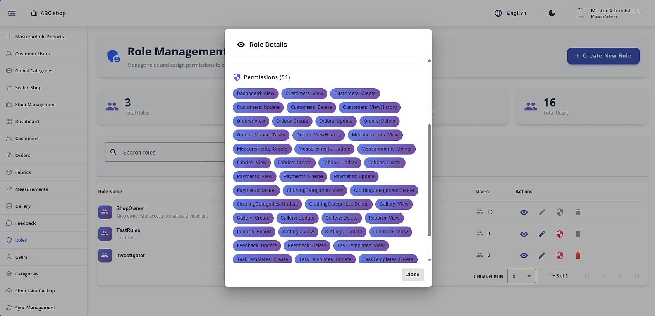Click the Measurements trend icon
Viewport: 655px width, 316px height.
pyautogui.click(x=9, y=189)
